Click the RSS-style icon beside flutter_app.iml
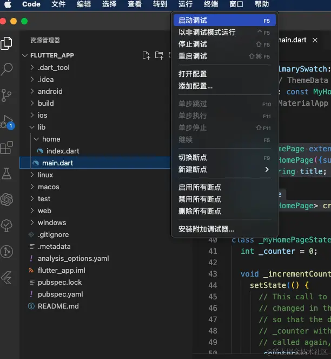Screen dimensions: 331x359 31,271
